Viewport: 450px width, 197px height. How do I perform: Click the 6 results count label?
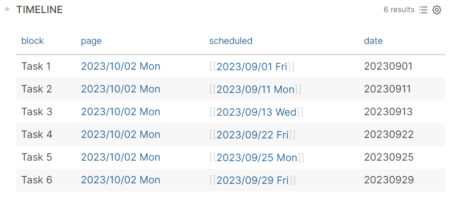pos(399,10)
